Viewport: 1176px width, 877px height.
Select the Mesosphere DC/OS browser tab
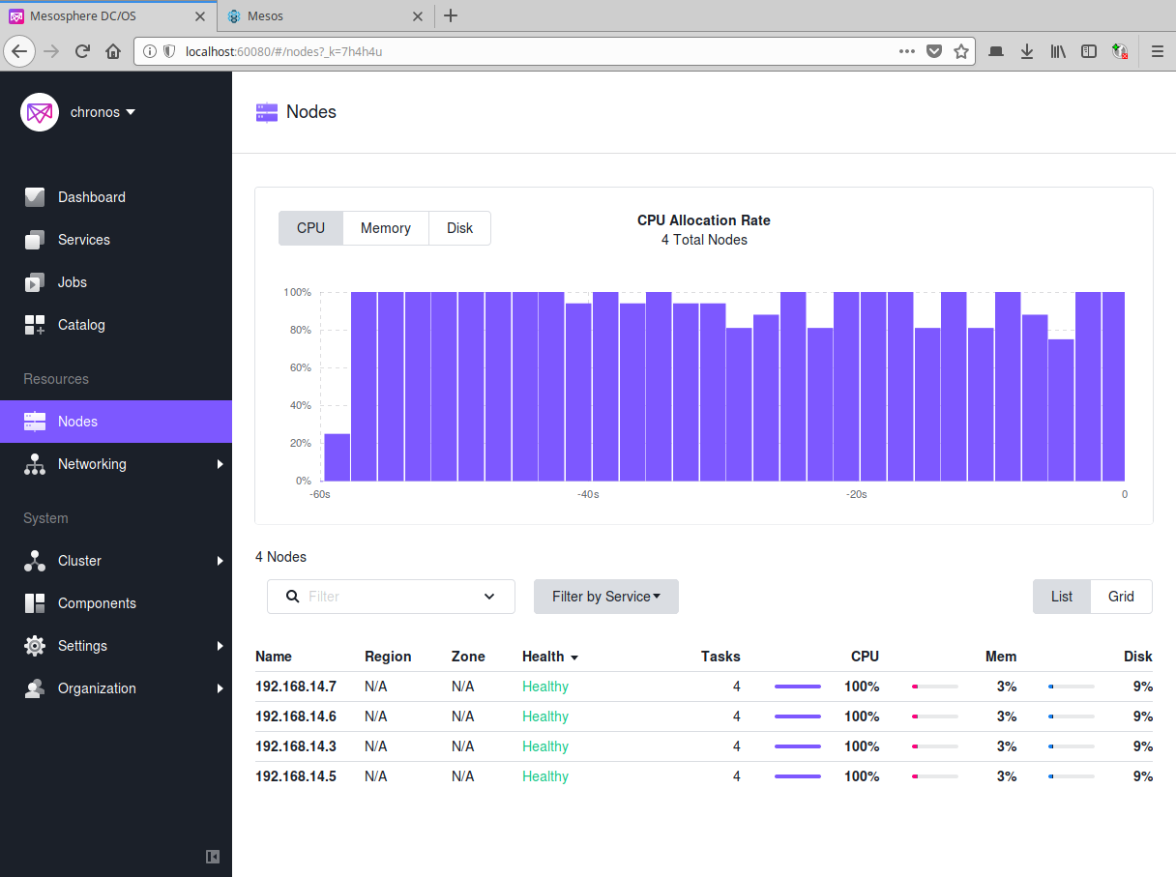pos(108,15)
